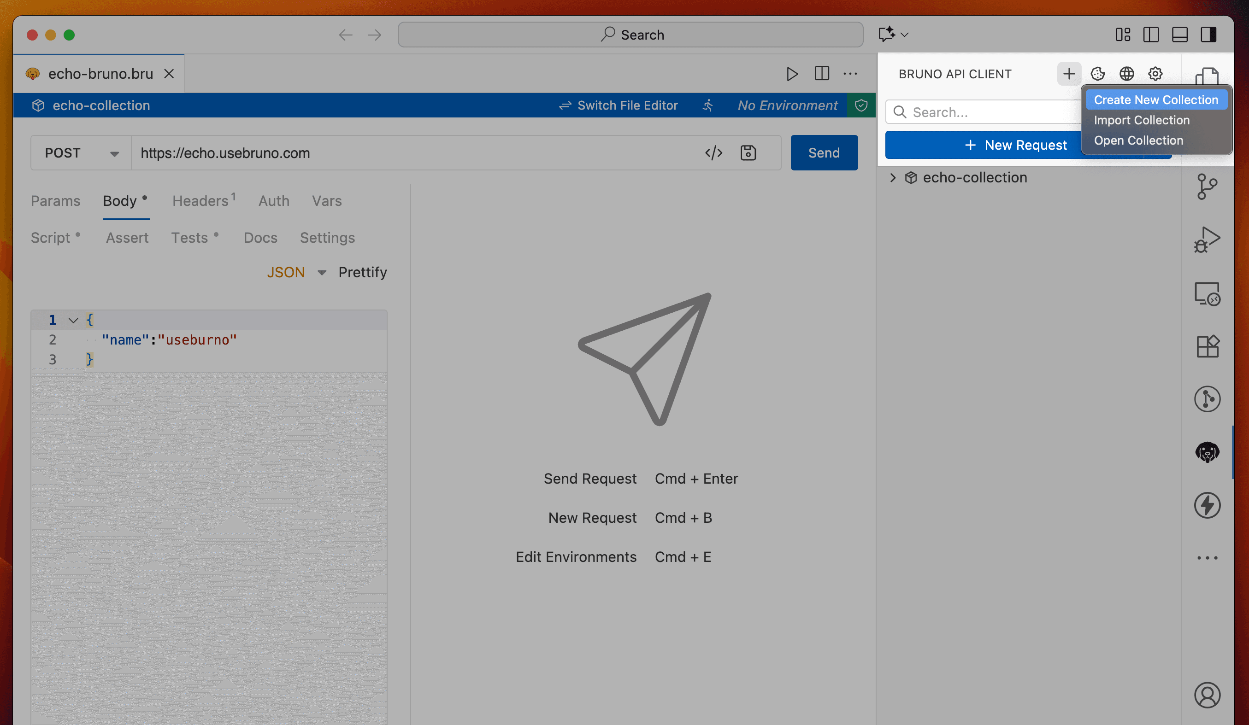
Task: Click the Prettify link
Action: (x=362, y=272)
